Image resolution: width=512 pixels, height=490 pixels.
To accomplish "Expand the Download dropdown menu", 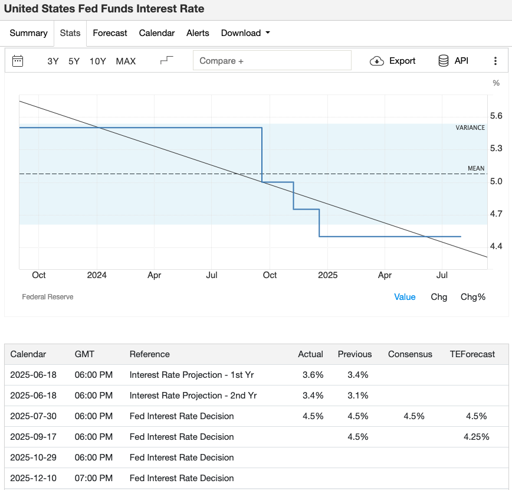I will pyautogui.click(x=245, y=33).
